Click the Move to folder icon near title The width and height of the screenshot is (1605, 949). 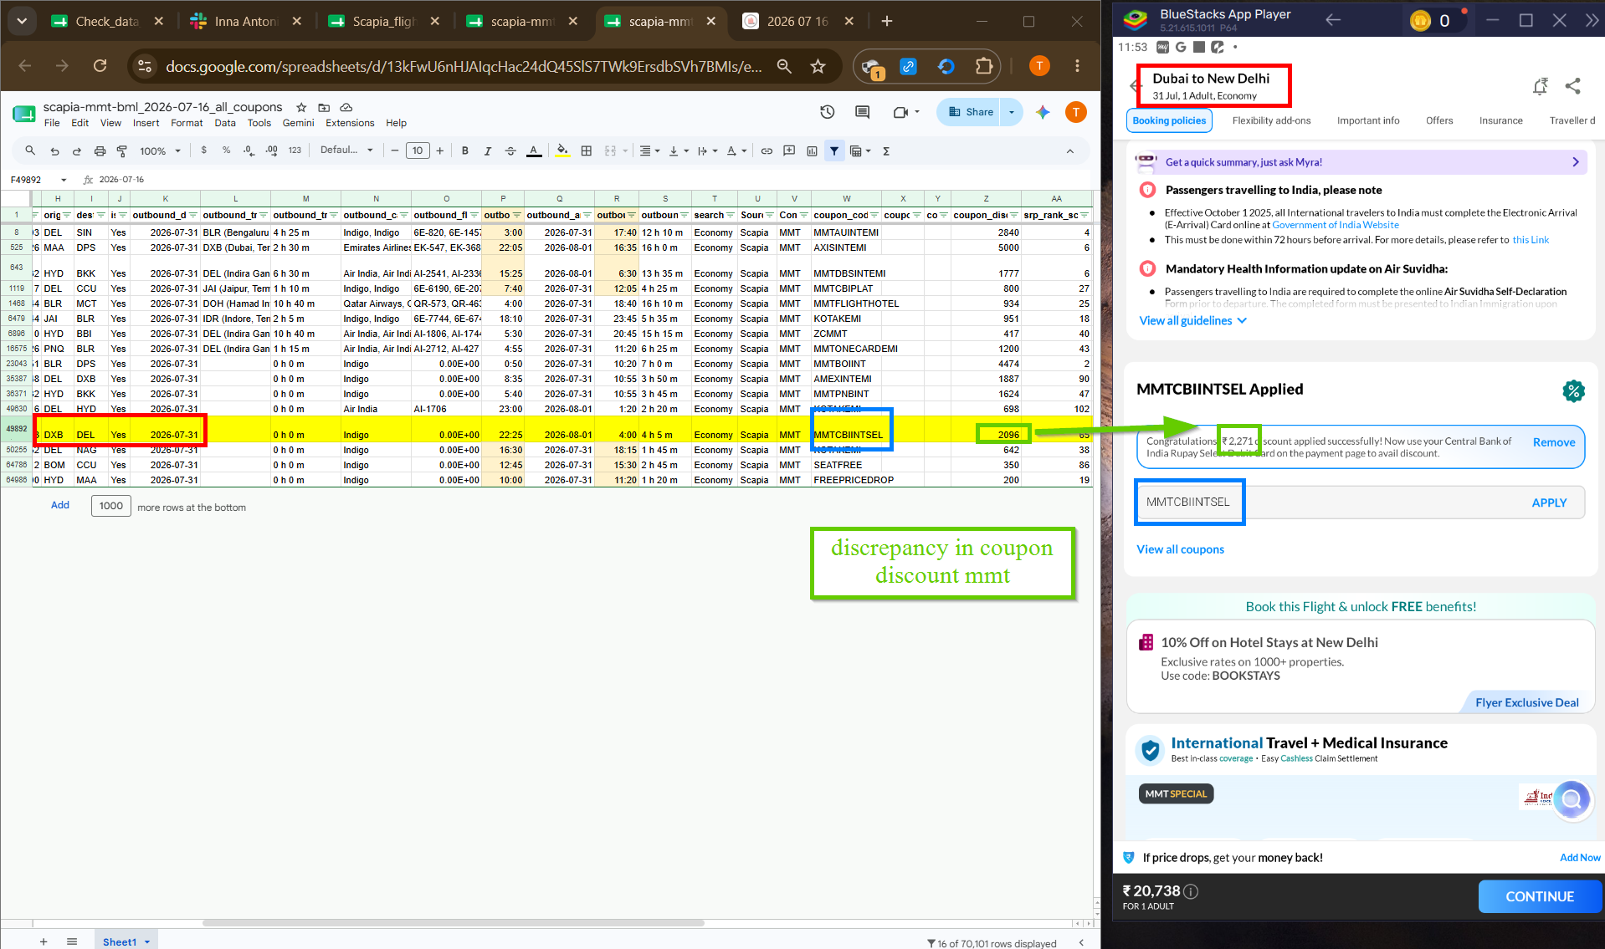click(324, 107)
